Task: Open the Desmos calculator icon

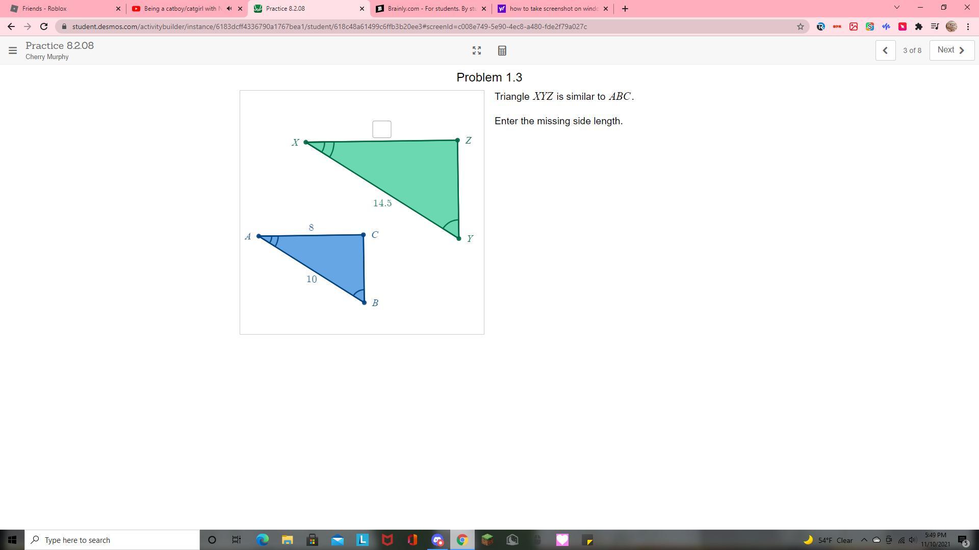Action: click(502, 50)
